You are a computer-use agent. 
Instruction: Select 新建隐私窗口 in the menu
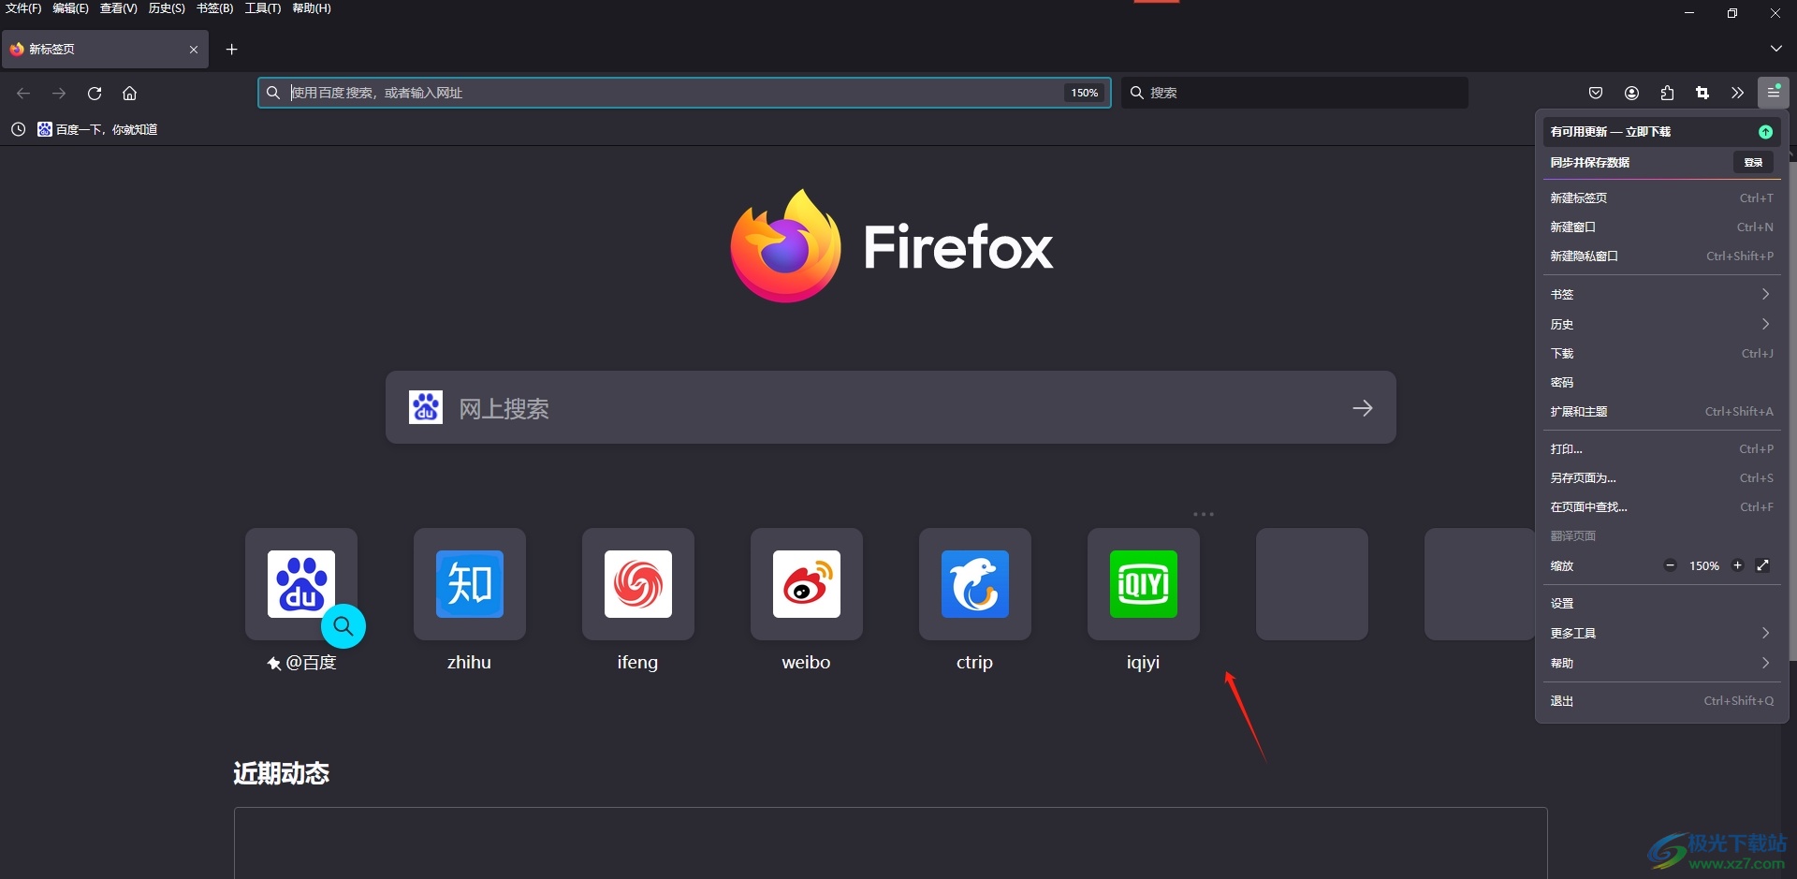click(x=1662, y=256)
